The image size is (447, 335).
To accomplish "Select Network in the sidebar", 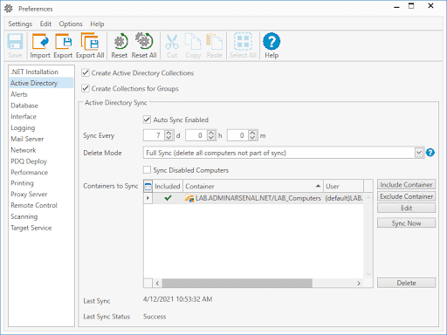I will pyautogui.click(x=41, y=150).
